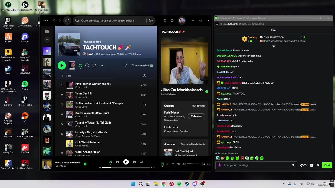Open the Spotify three-dots main menu
The height and width of the screenshot is (188, 335).
tap(46, 21)
